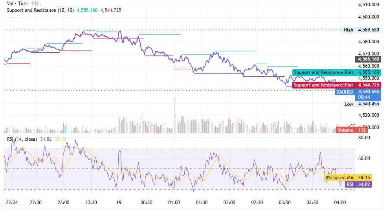The width and height of the screenshot is (387, 210).
Task: Click the 4,550.000 price axis tick
Action: [x=369, y=78]
